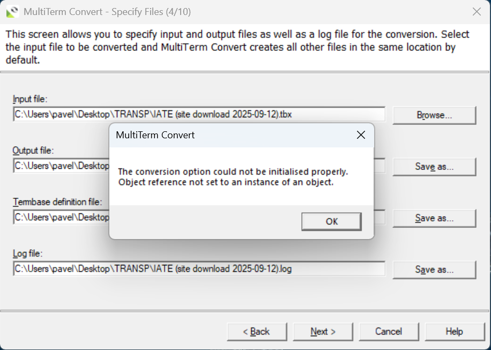Viewport: 491px width, 350px height.
Task: Go back with the Back button
Action: 257,331
